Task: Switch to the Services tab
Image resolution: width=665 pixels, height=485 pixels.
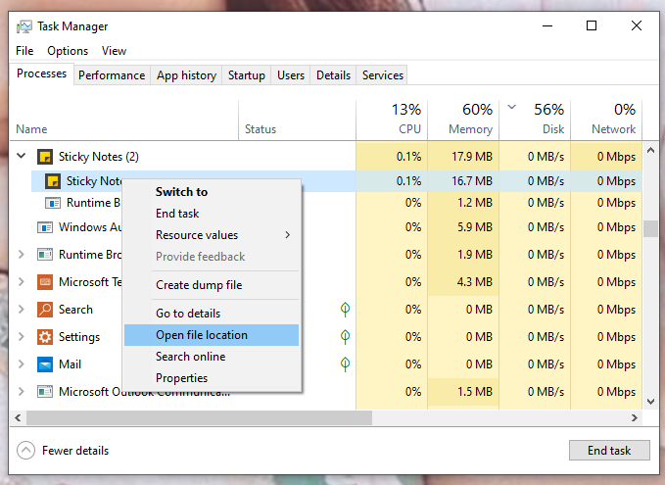Action: coord(383,75)
